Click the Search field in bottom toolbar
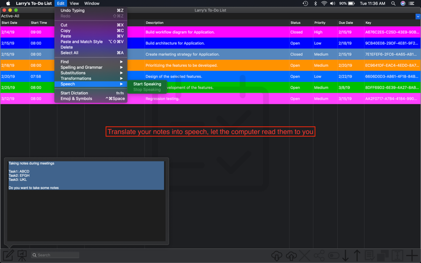This screenshot has width=421, height=263. [55, 255]
